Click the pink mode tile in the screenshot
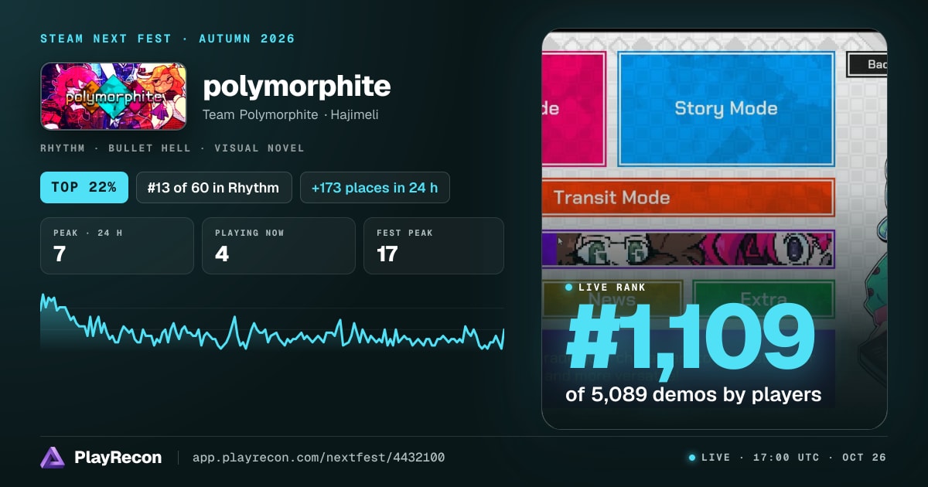Image resolution: width=928 pixels, height=487 pixels. click(573, 108)
